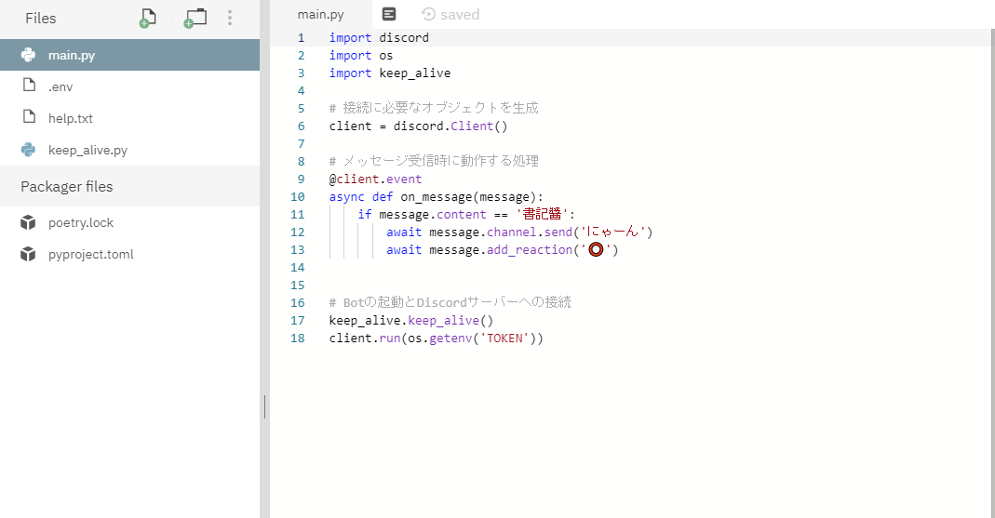This screenshot has width=995, height=518.
Task: Click line number 1 in the gutter
Action: (302, 37)
